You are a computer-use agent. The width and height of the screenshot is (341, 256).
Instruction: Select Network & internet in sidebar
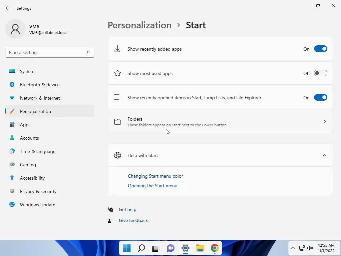pos(50,98)
